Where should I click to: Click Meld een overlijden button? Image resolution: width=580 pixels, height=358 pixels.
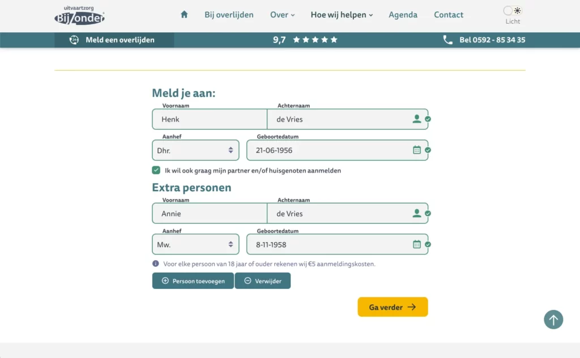(114, 40)
